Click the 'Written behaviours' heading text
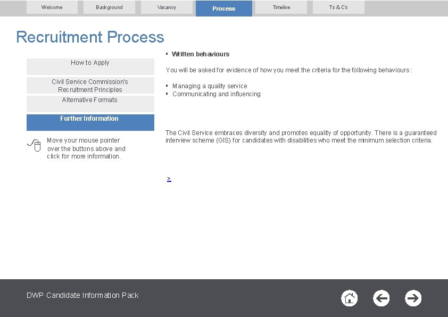The height and width of the screenshot is (317, 448). click(201, 54)
